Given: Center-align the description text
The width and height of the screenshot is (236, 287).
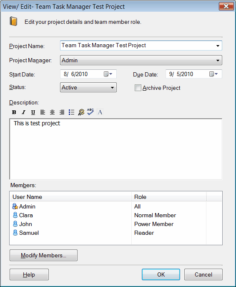Looking at the screenshot, I should pyautogui.click(x=52, y=112).
